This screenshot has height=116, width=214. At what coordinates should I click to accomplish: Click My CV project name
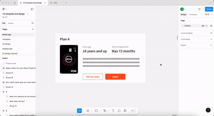coord(5,17)
